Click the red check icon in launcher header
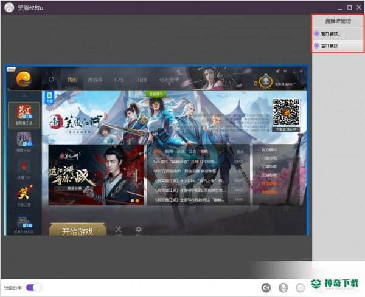Viewport: 365px width, 297px height. coord(277,70)
